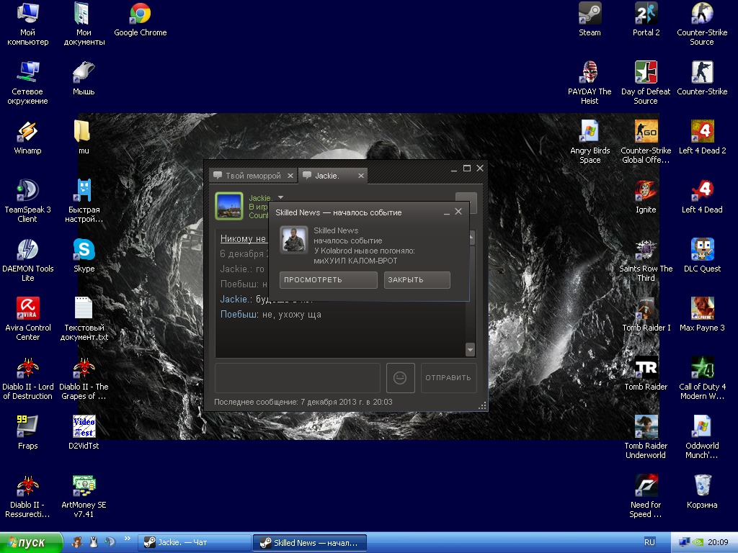Click the chat scrollbar down arrow
This screenshot has height=553, width=738.
[x=471, y=350]
